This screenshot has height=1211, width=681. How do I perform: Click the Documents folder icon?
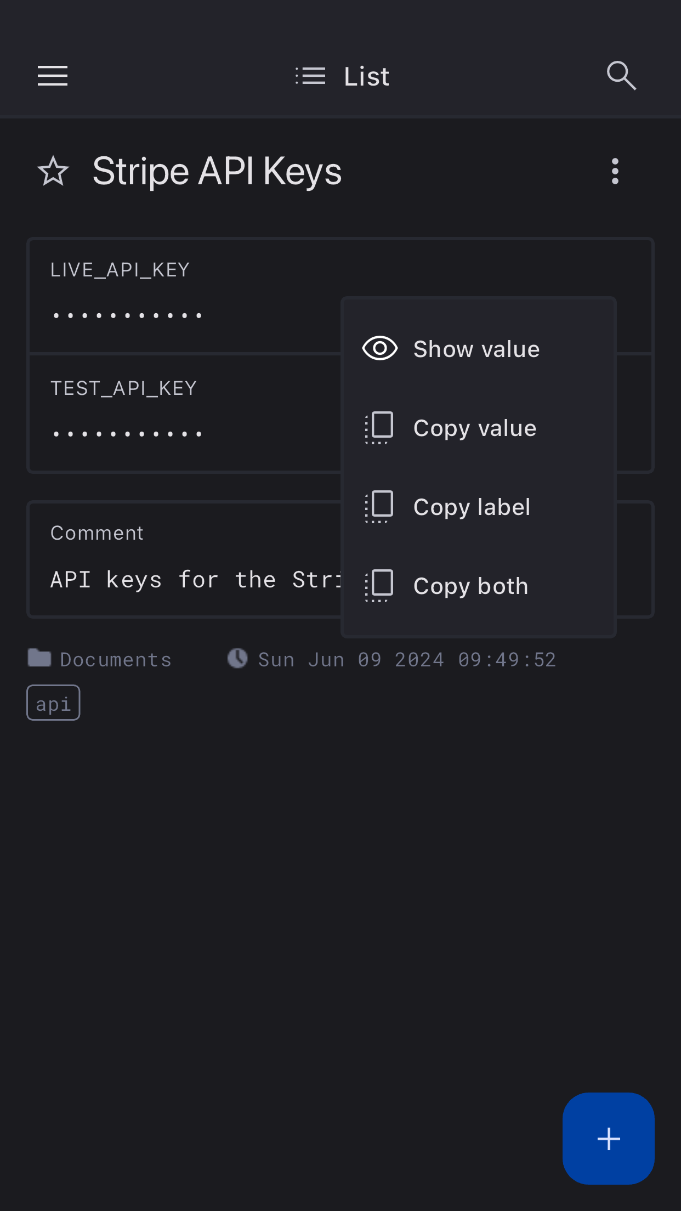pyautogui.click(x=39, y=658)
